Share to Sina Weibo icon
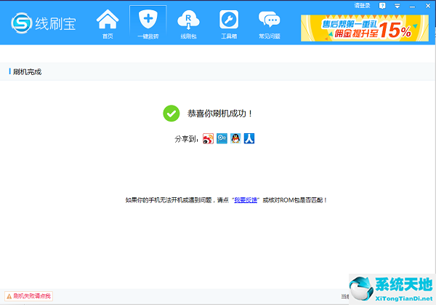The image size is (436, 305). [208, 138]
